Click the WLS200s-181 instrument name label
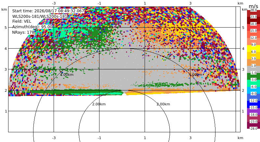The image size is (260, 142). (x=40, y=17)
